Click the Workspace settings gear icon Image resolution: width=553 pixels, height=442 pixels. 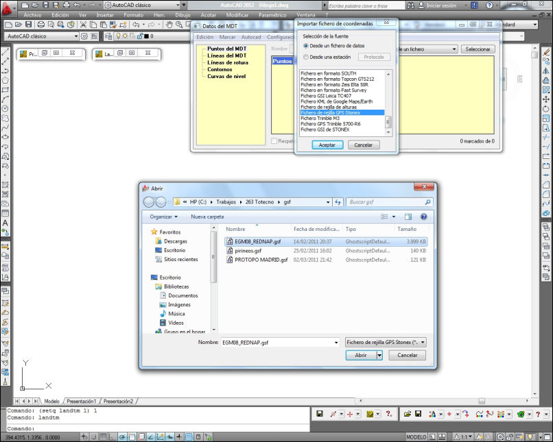84,36
